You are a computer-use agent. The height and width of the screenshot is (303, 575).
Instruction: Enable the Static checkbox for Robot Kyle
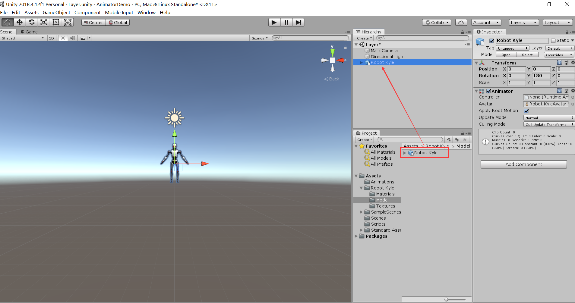(554, 40)
